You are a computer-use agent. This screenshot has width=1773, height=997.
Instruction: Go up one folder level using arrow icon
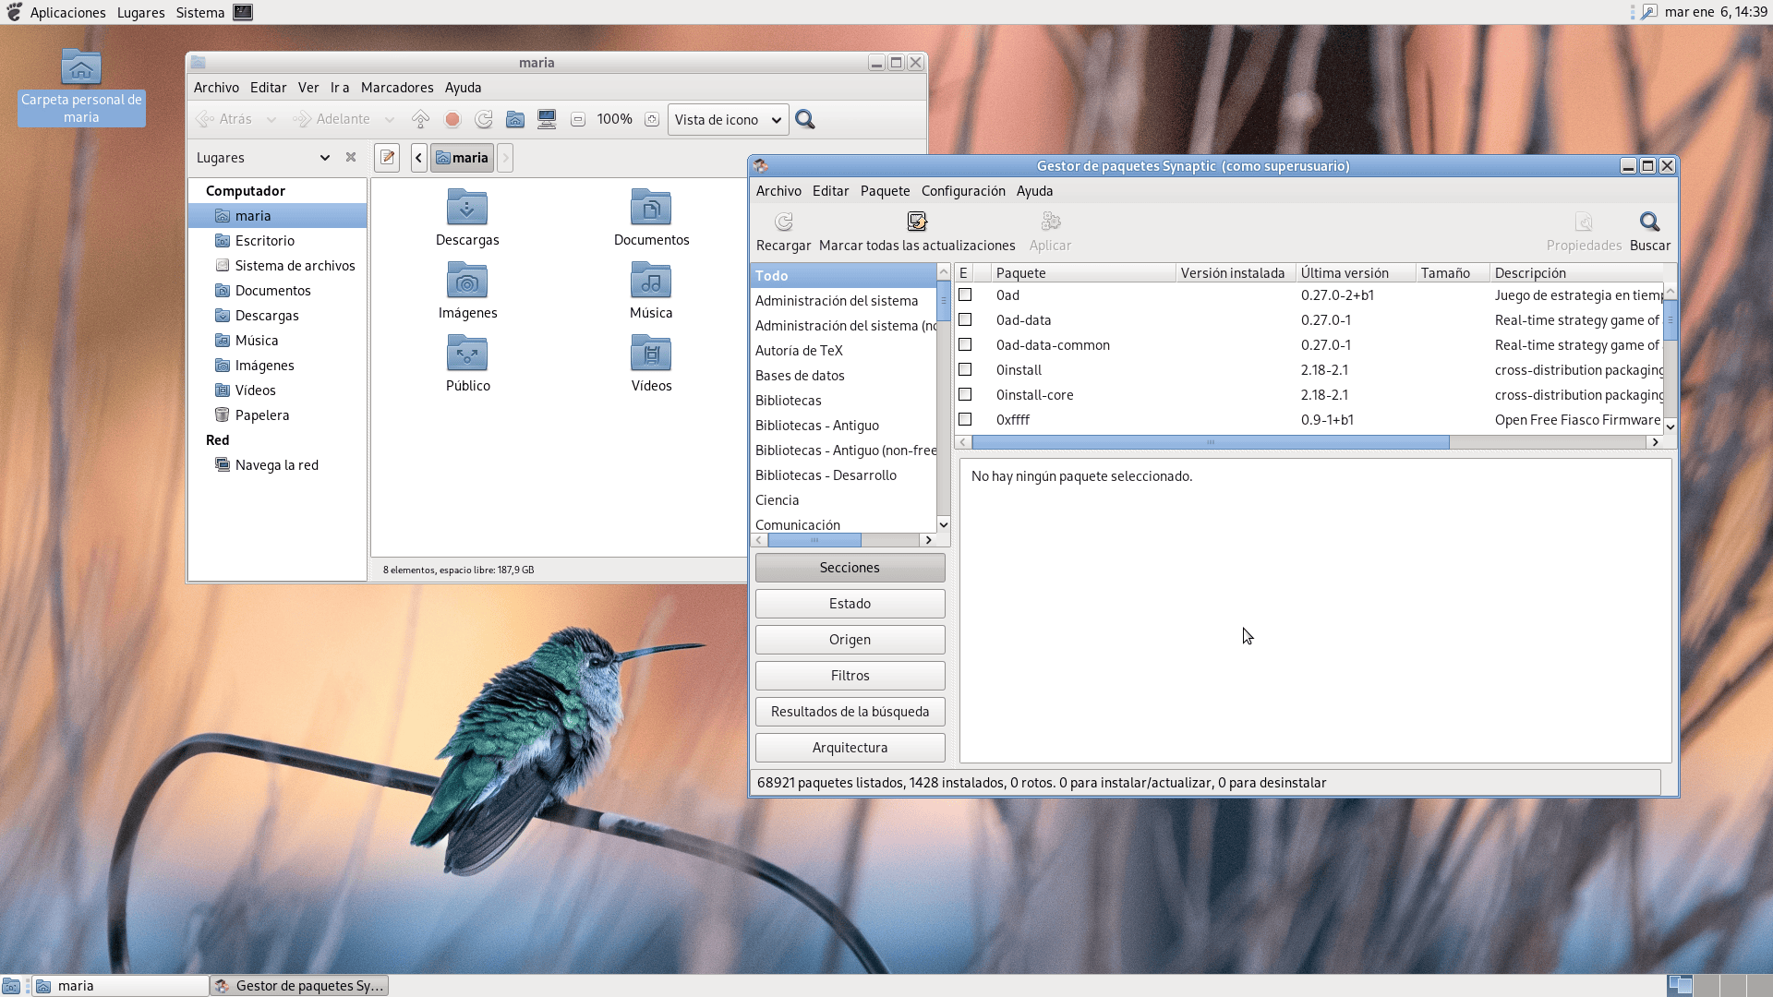420,120
